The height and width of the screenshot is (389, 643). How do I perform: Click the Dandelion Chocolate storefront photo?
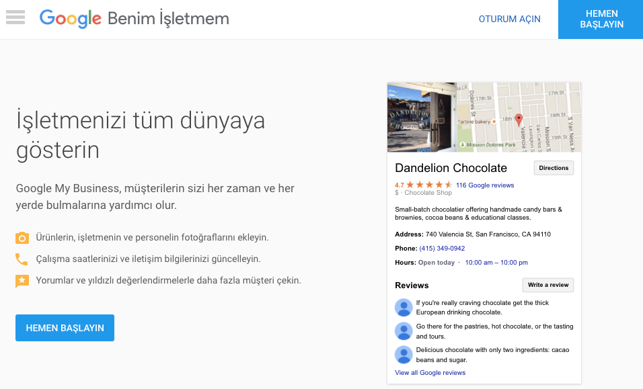point(422,118)
